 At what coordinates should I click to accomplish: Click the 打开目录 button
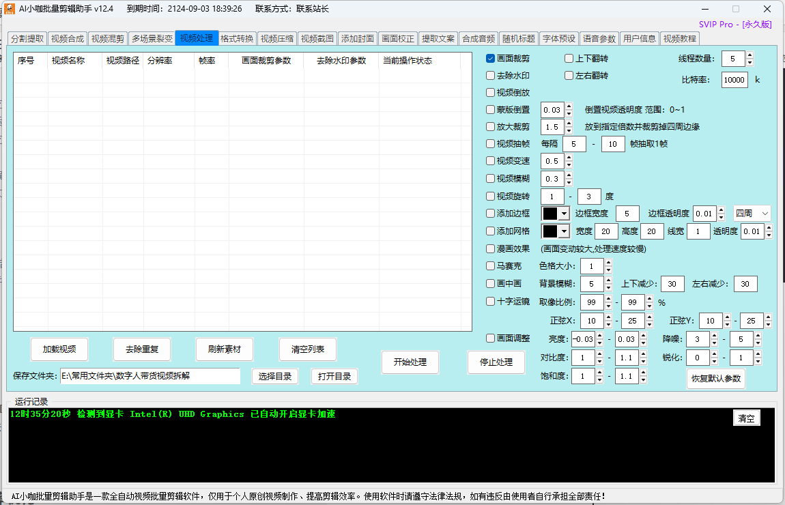coord(334,377)
